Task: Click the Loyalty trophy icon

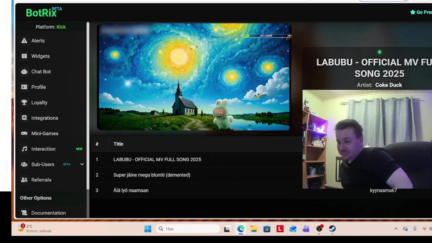Action: click(x=24, y=103)
